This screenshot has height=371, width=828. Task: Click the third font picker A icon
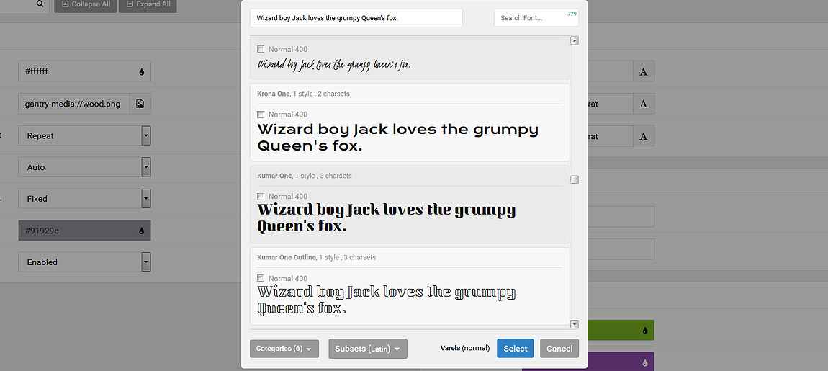644,136
